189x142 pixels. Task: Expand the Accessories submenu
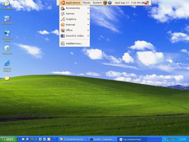point(74,8)
